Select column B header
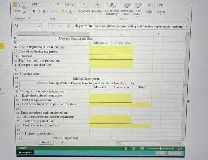 (x=100, y=34)
